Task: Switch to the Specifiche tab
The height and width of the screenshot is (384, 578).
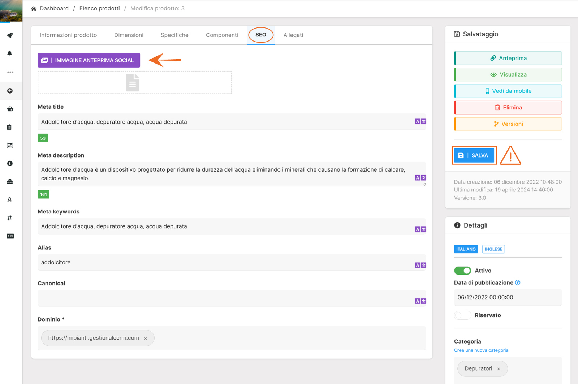Action: [174, 35]
